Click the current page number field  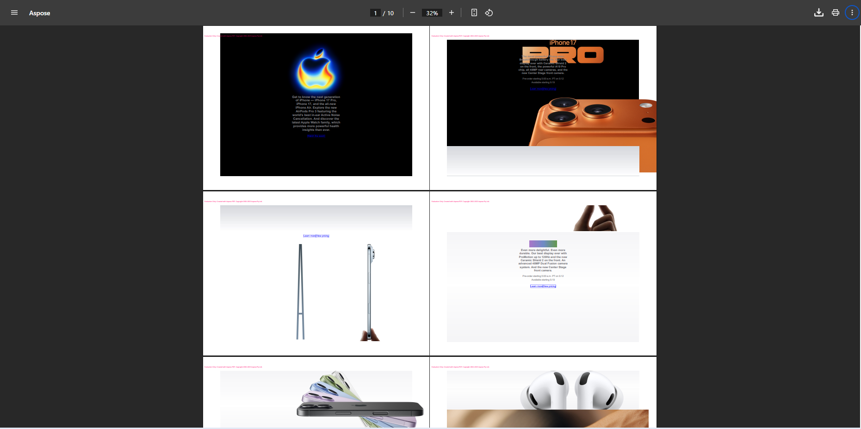[375, 13]
